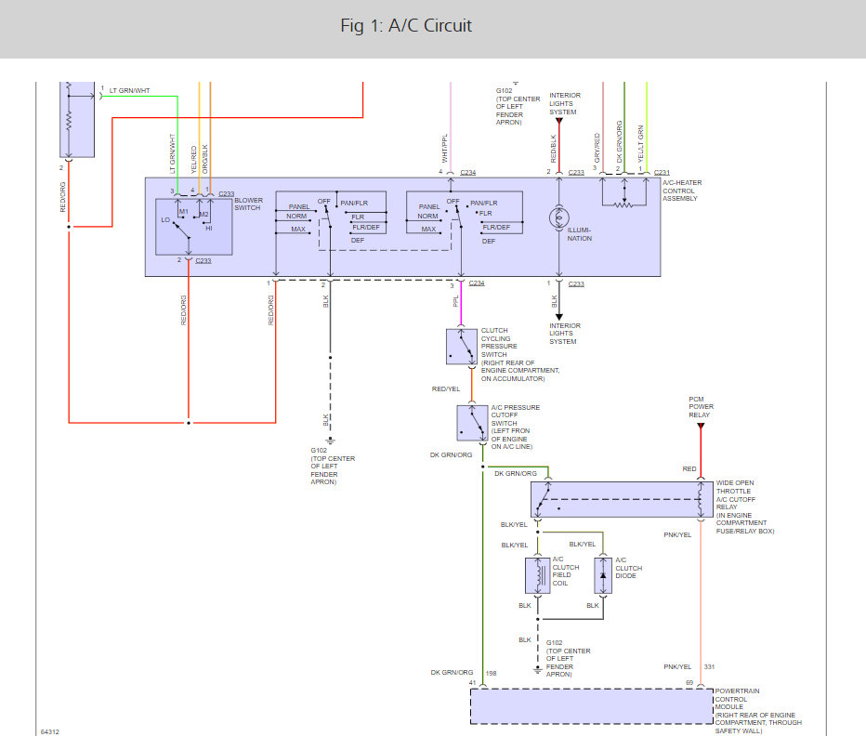Click the "ORG/BLK" wire label
Image resolution: width=866 pixels, height=750 pixels.
[x=205, y=159]
